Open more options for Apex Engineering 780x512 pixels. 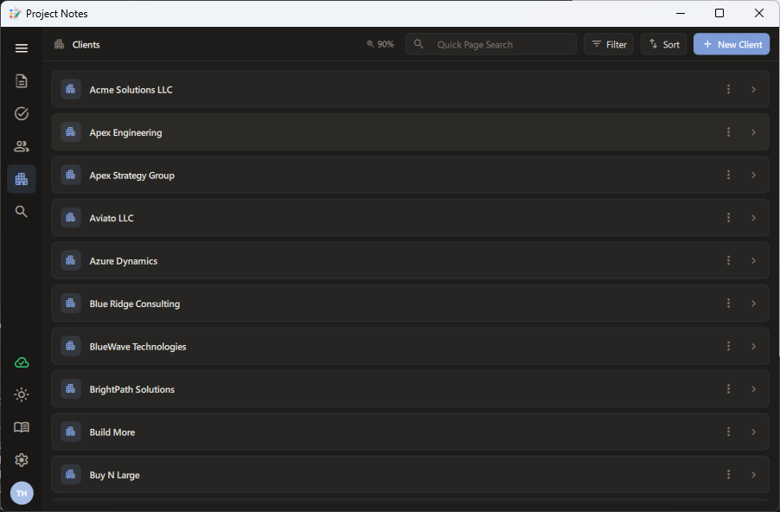729,131
